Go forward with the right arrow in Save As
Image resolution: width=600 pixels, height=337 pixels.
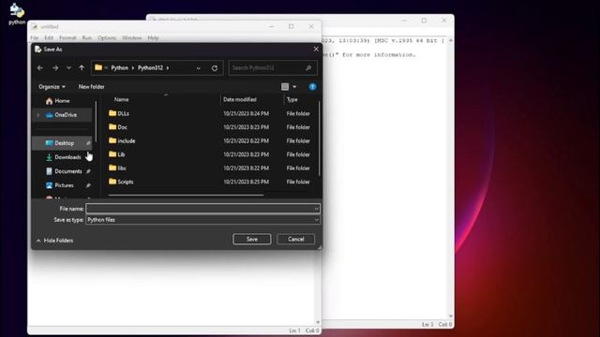coord(55,68)
